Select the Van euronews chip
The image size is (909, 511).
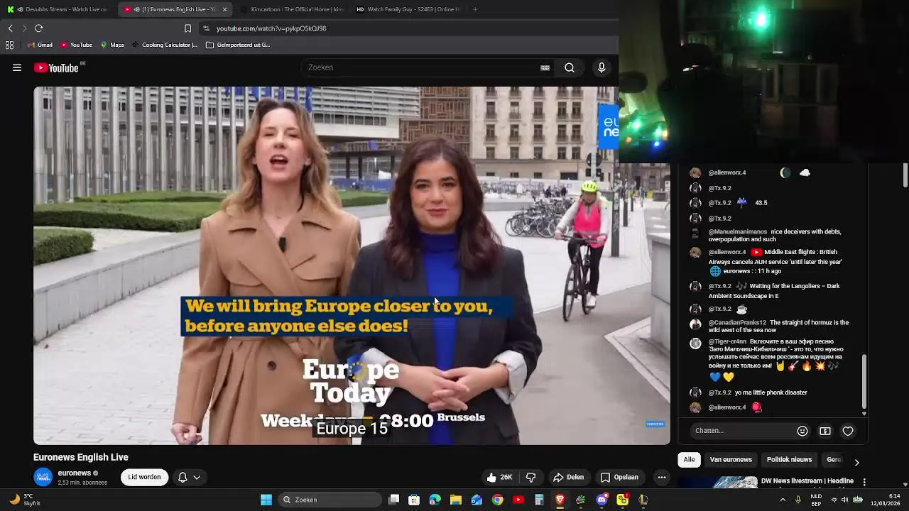(731, 459)
